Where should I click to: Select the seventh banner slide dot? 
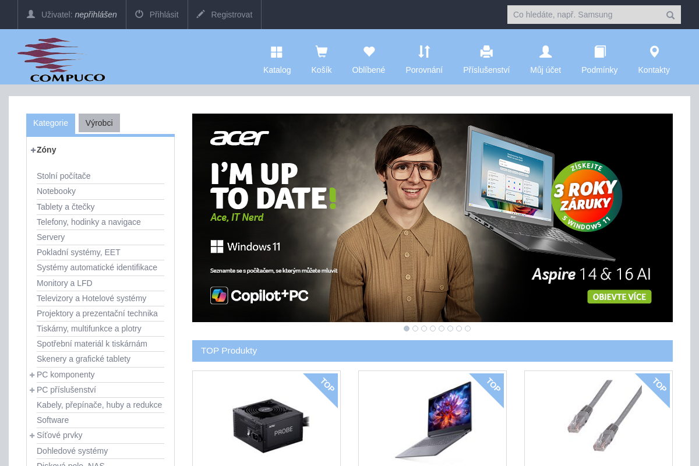tap(459, 329)
